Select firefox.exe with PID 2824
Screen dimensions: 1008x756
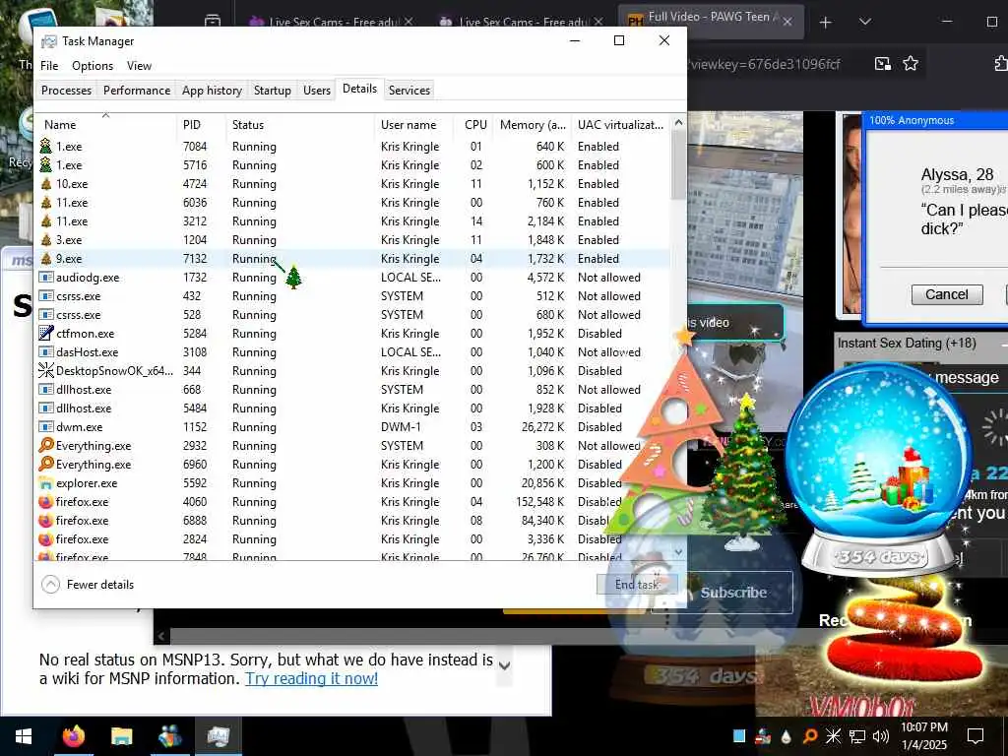pyautogui.click(x=353, y=538)
